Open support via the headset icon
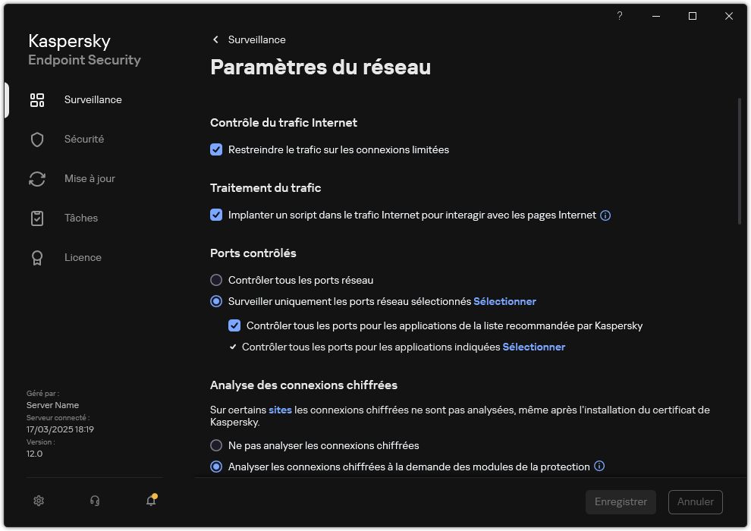This screenshot has height=531, width=751. tap(94, 501)
